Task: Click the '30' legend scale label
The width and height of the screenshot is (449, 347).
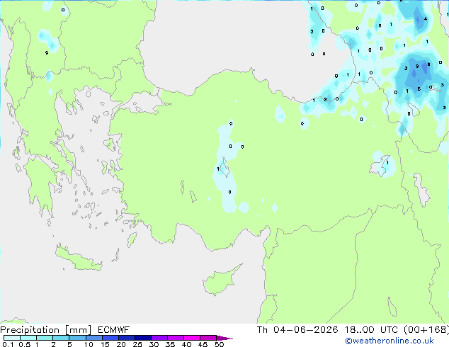Action: [x=154, y=344]
